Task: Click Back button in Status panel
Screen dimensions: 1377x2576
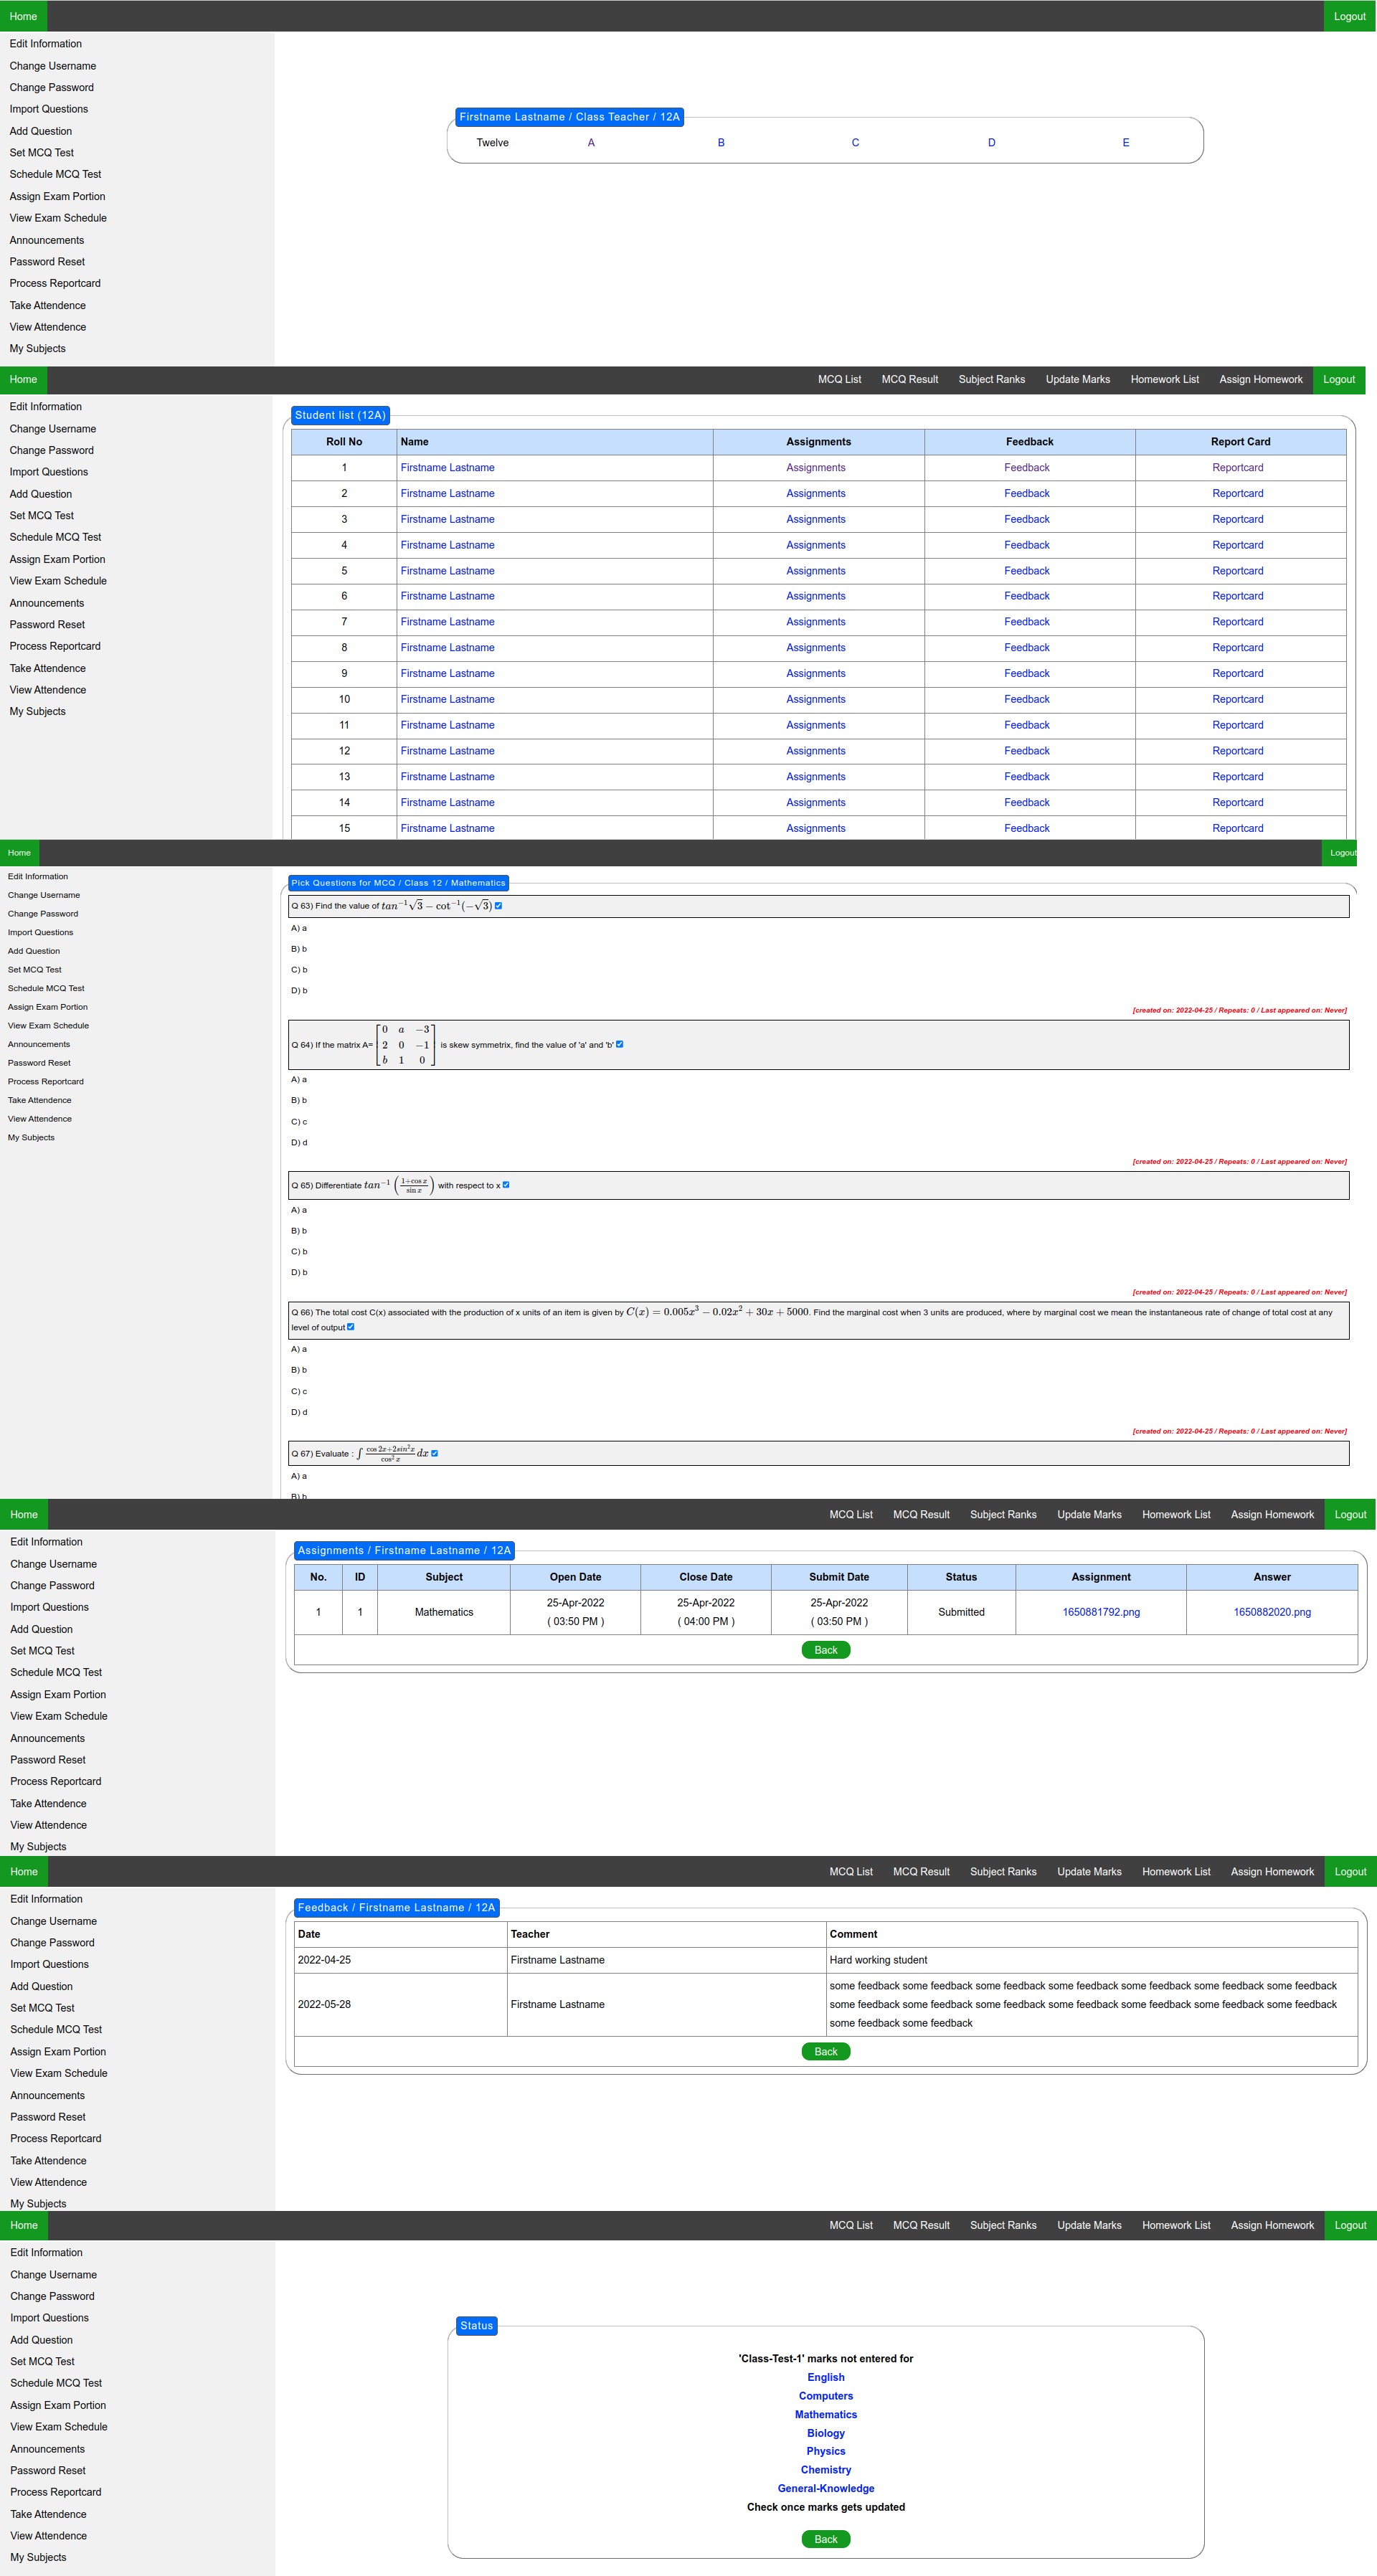Action: click(x=825, y=2539)
